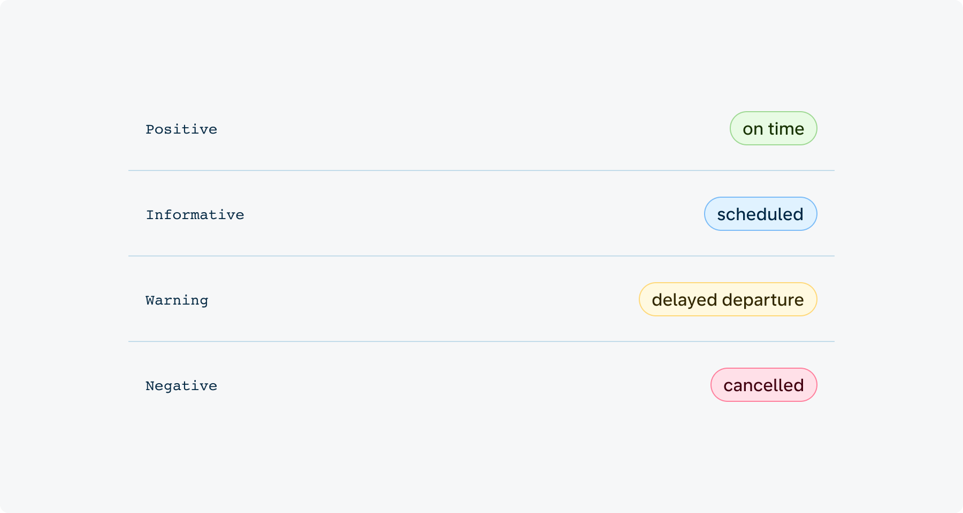Click the 'Informative' row label
Image resolution: width=963 pixels, height=513 pixels.
click(x=195, y=214)
